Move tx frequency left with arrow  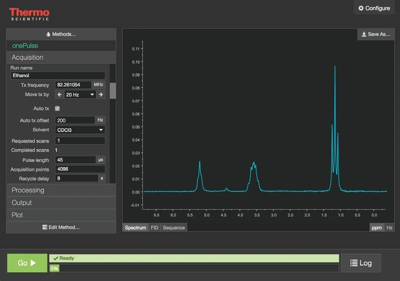pos(60,94)
